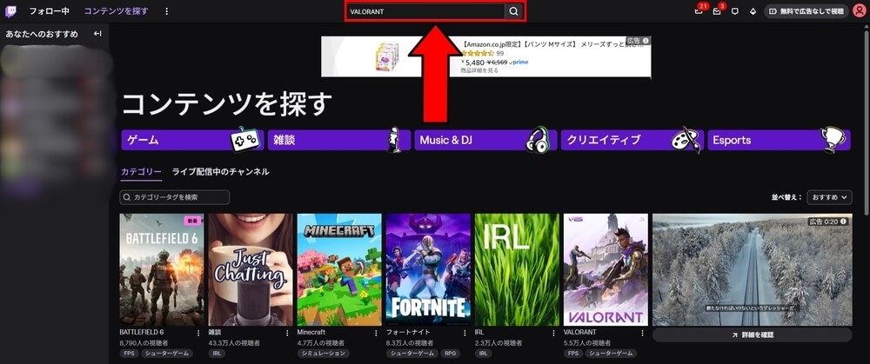Viewport: 870px width, 364px height.
Task: Select the クリエイティブ category button
Action: pos(632,140)
